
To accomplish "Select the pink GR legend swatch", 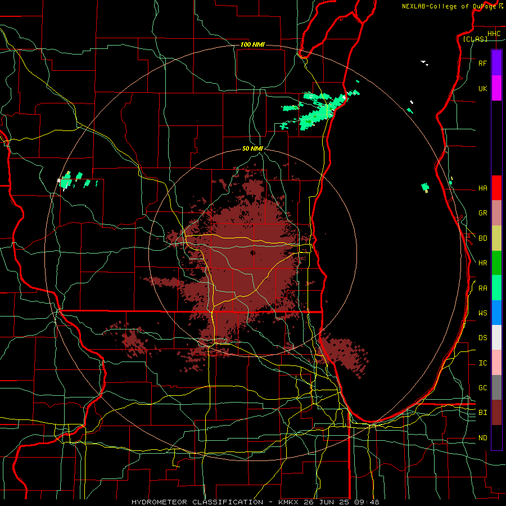I will point(496,213).
